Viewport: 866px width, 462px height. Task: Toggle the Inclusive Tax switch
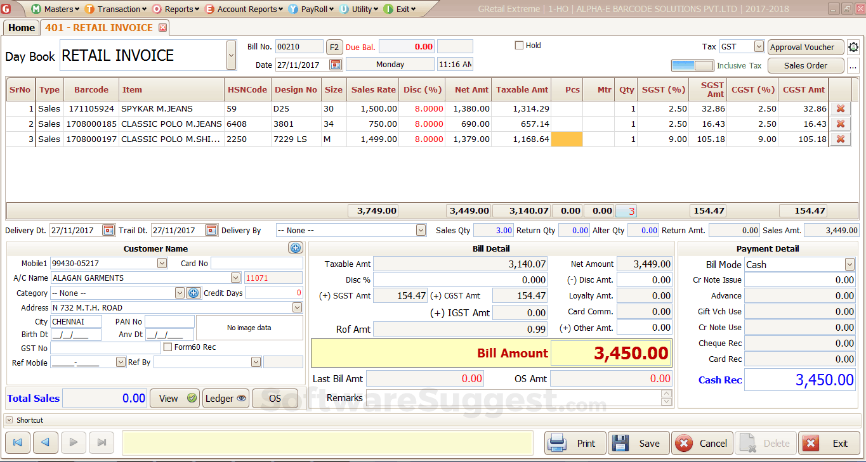coord(692,65)
